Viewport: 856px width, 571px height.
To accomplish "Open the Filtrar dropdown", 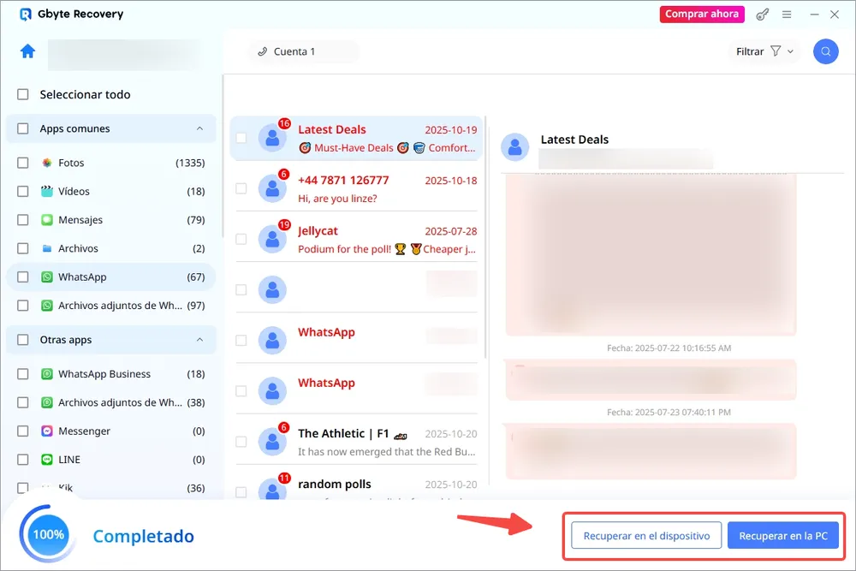I will [x=764, y=51].
